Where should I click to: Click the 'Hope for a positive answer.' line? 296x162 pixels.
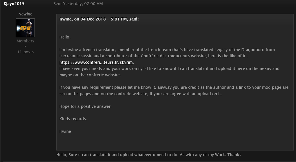point(85,106)
